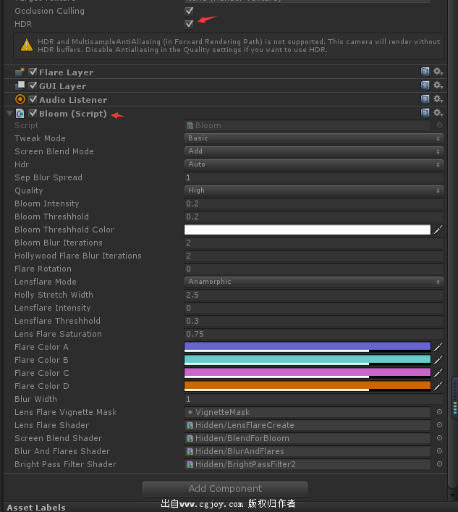
Task: Click the Hollywood Flare Blur Iterations field
Action: [x=313, y=256]
